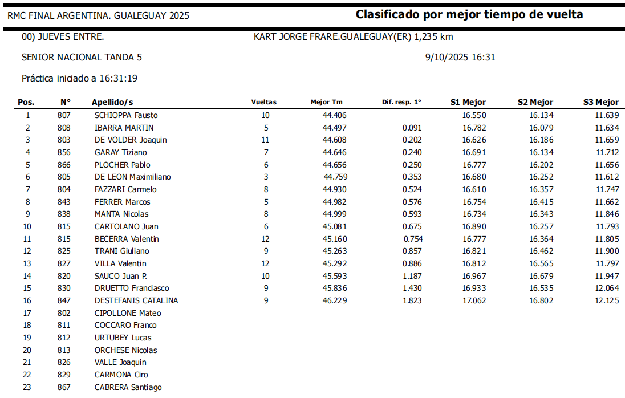Select the 'Dif. resp. 1°' column header
The image size is (625, 398).
click(401, 103)
